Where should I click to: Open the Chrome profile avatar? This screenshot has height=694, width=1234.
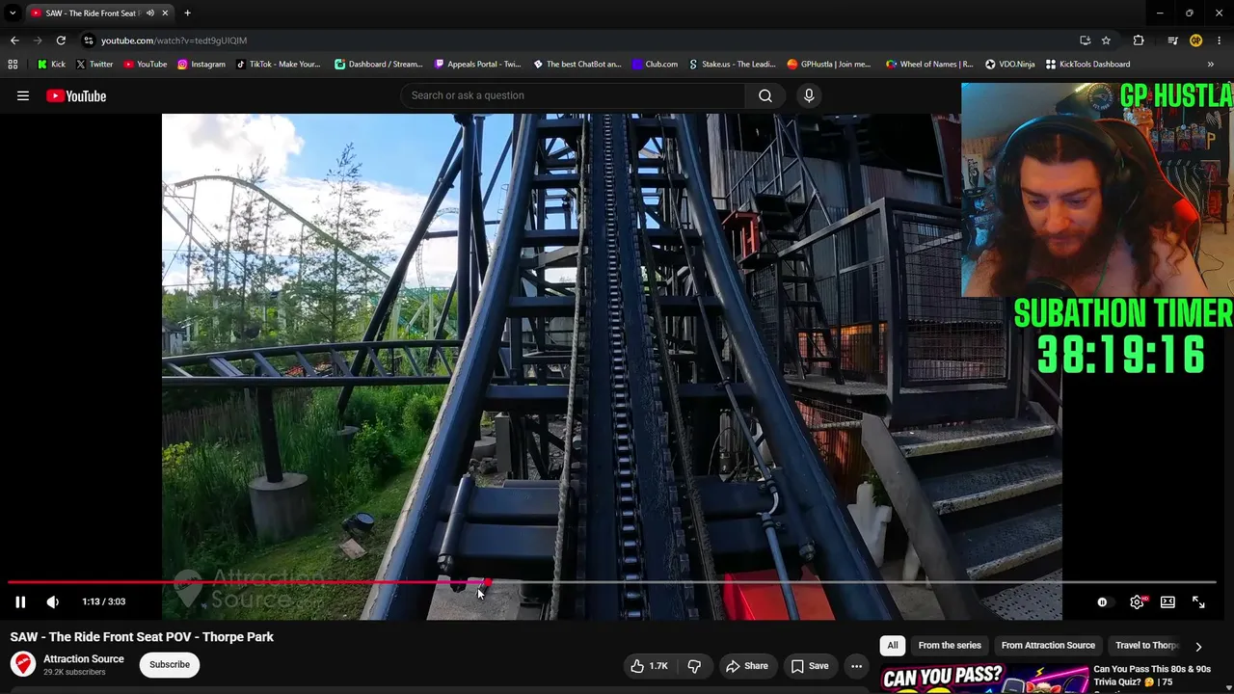[x=1196, y=40]
